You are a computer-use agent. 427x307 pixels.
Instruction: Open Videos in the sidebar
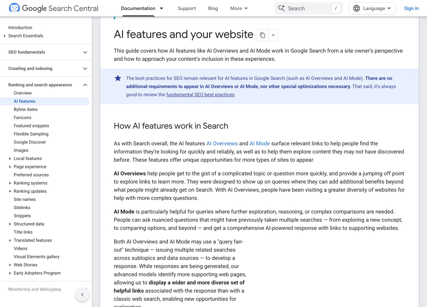point(21,248)
